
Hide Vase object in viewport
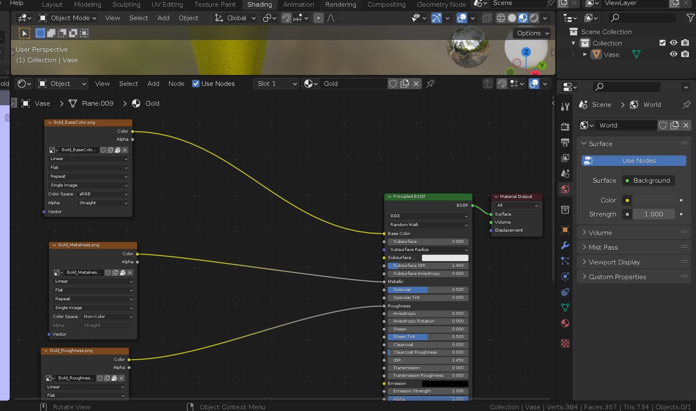pyautogui.click(x=674, y=54)
